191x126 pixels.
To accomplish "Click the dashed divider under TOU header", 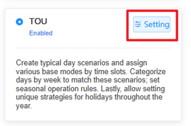I will click(93, 48).
